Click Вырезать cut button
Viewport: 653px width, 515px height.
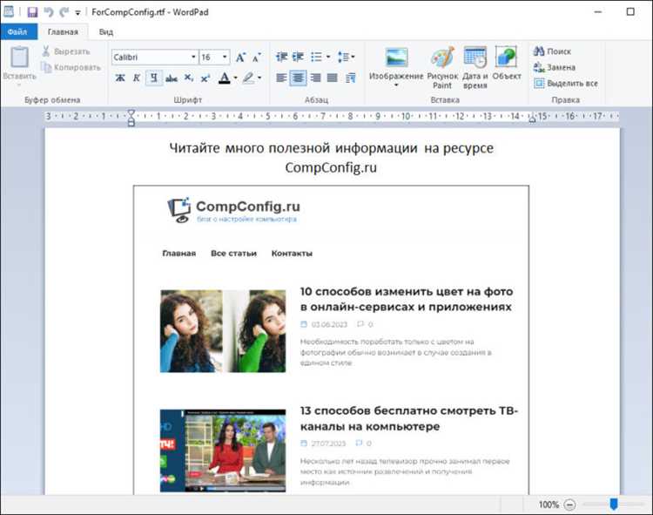tap(66, 51)
